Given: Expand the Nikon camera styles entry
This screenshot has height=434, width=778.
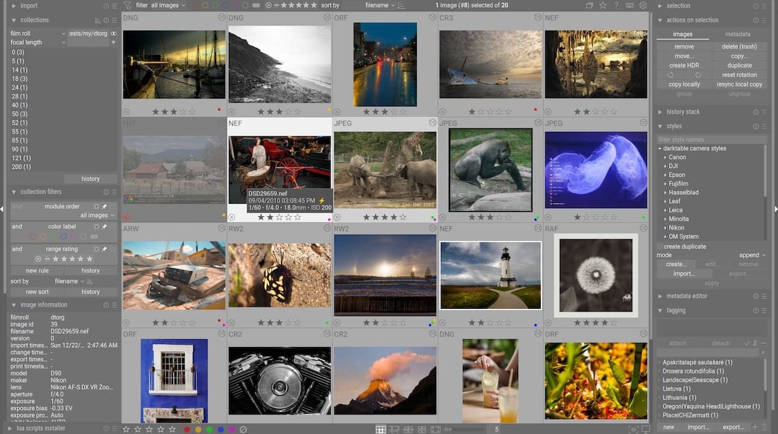Looking at the screenshot, I should point(666,228).
